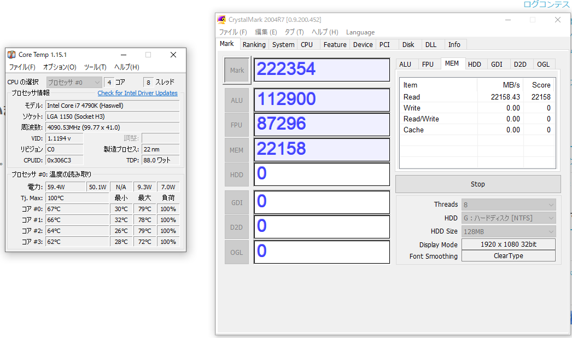Open ファイル(F) menu in Core Temp
572x338 pixels.
22,67
